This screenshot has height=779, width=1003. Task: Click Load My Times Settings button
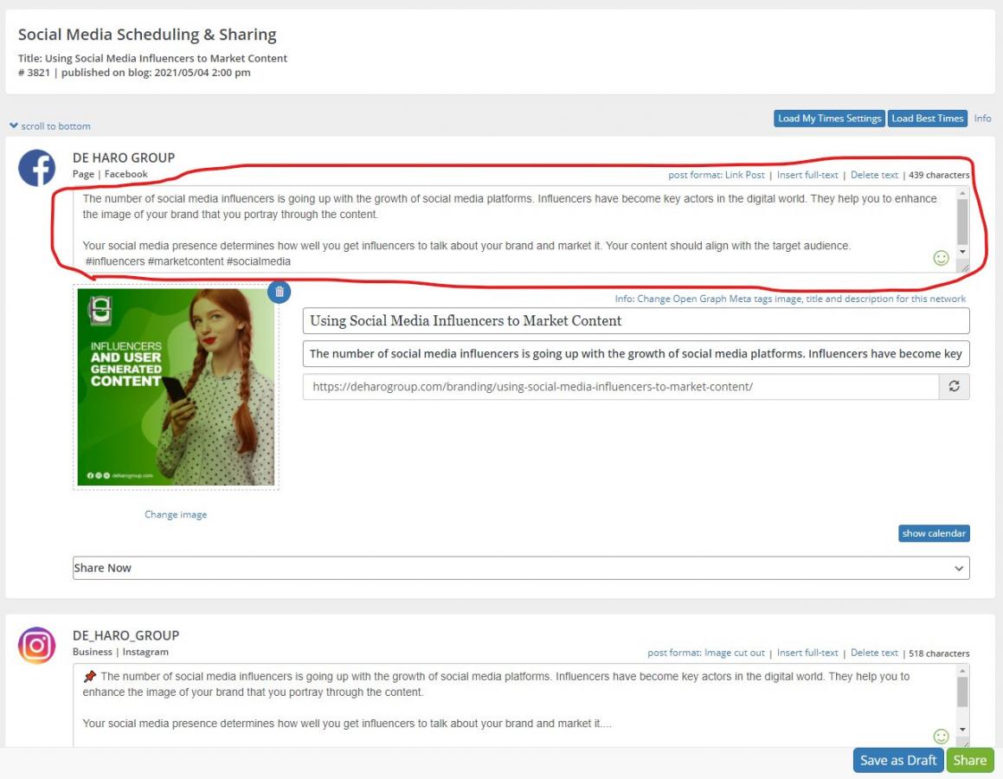tap(829, 119)
